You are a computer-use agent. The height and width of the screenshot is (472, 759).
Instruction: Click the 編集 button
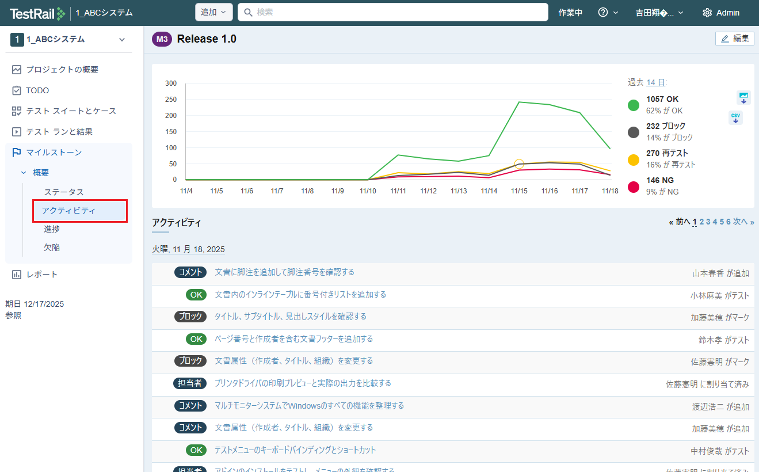(734, 39)
